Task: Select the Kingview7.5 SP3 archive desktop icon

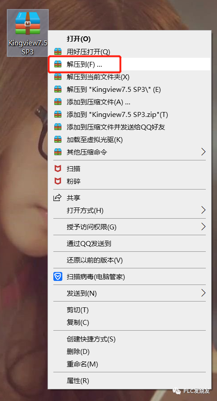Action: click(x=28, y=33)
